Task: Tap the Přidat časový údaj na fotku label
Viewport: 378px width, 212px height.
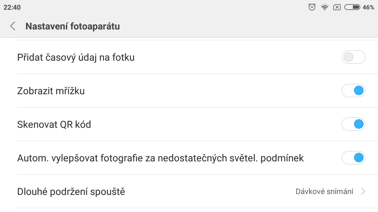Action: [x=76, y=57]
